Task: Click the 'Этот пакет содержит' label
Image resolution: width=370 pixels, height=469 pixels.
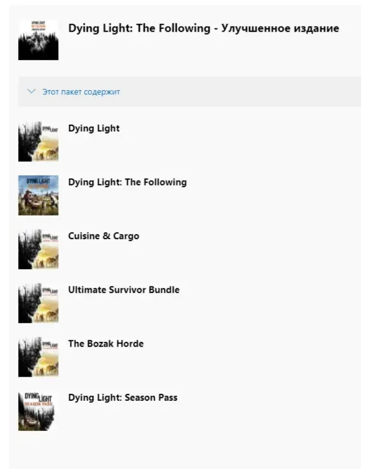Action: [x=81, y=92]
